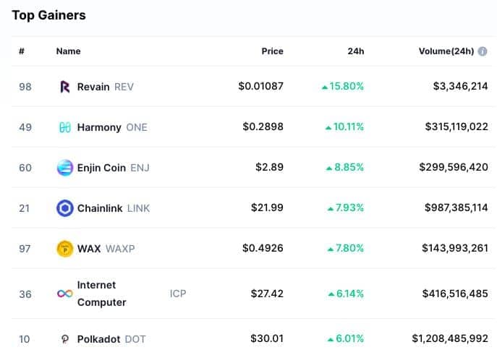The image size is (497, 355).
Task: Open the Revain coin name link
Action: 93,87
